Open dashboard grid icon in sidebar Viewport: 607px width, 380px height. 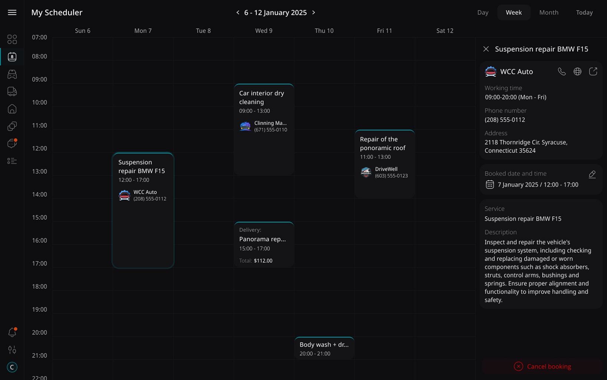(12, 39)
